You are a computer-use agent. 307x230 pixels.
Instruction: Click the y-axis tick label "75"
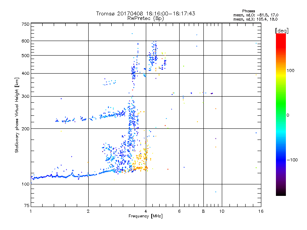pyautogui.click(x=27, y=205)
